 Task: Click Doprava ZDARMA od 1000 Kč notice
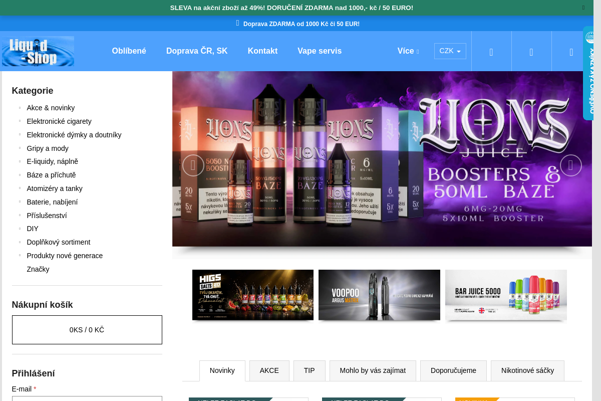tap(302, 24)
